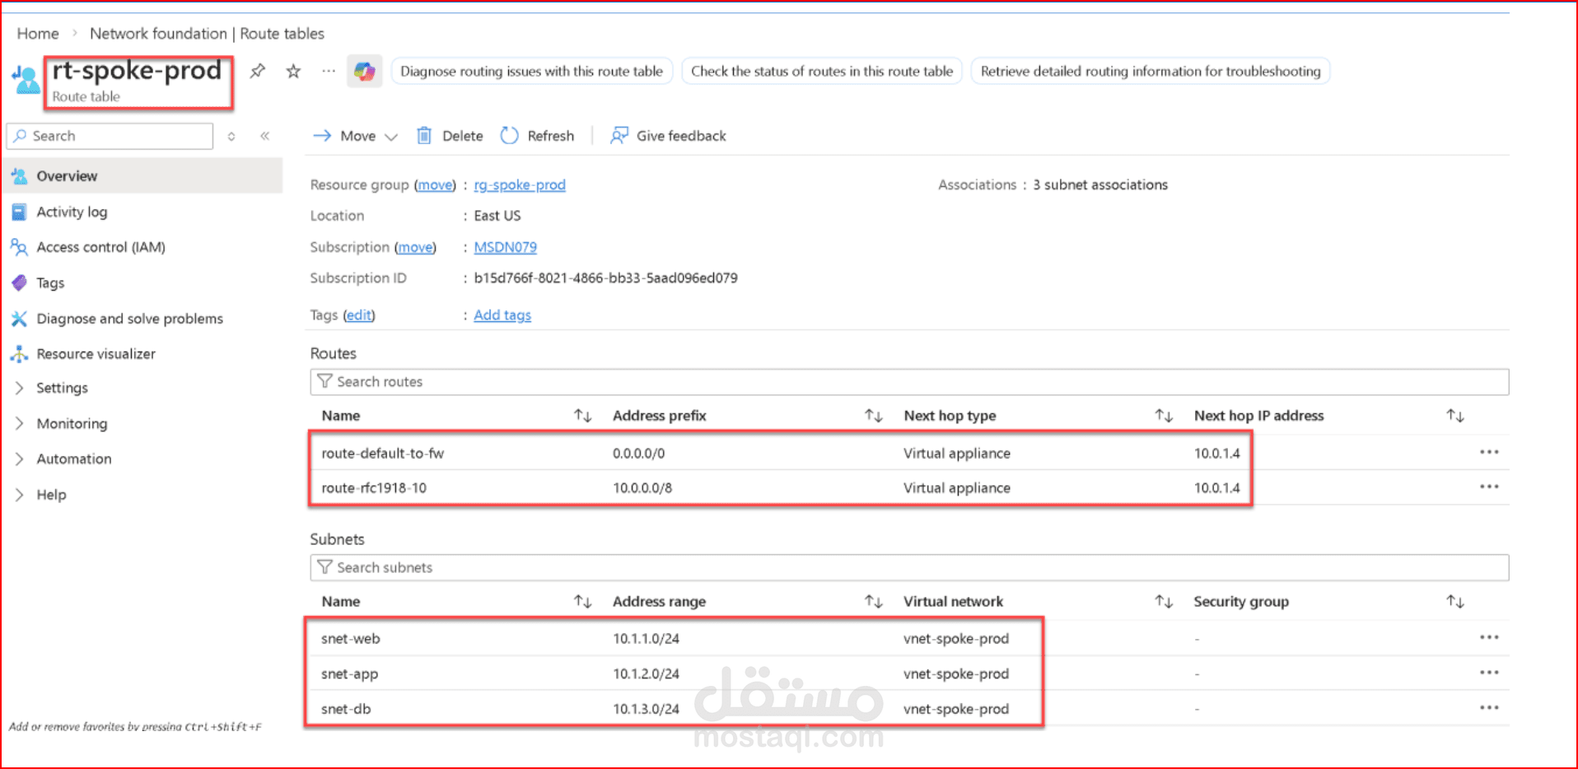Click the Add tags link
This screenshot has height=769, width=1578.
click(x=502, y=315)
